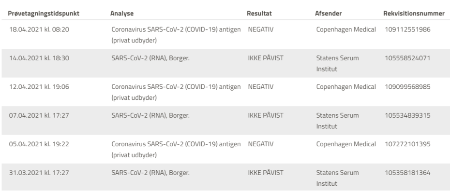Screen dimensions: 450x193
Task: Select the 31.03.2021 kl. 17:27 test date
Action: [x=41, y=173]
